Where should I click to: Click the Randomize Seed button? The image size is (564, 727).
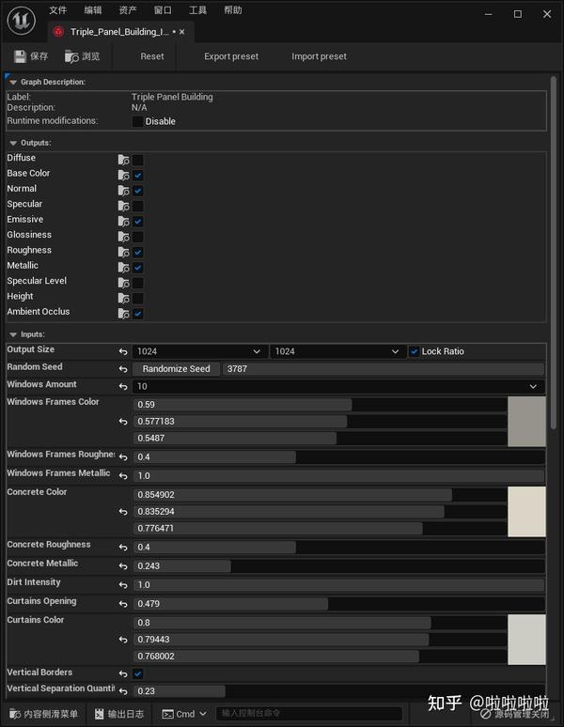177,369
